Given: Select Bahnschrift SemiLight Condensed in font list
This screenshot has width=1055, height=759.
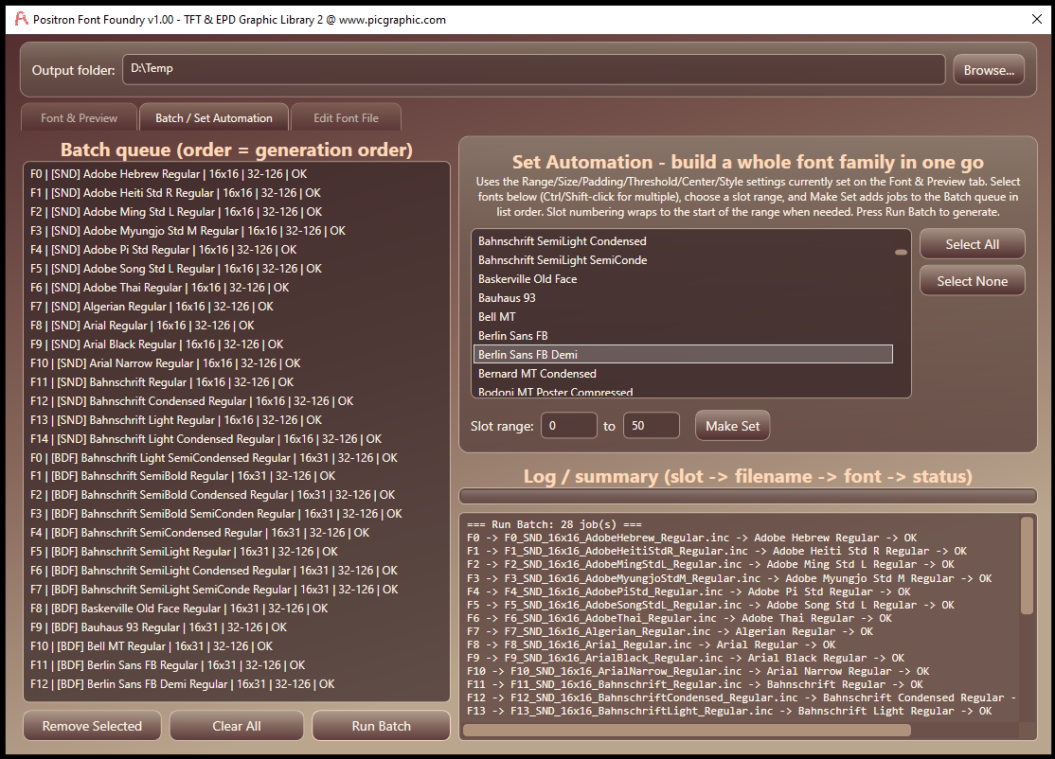Looking at the screenshot, I should (x=683, y=240).
